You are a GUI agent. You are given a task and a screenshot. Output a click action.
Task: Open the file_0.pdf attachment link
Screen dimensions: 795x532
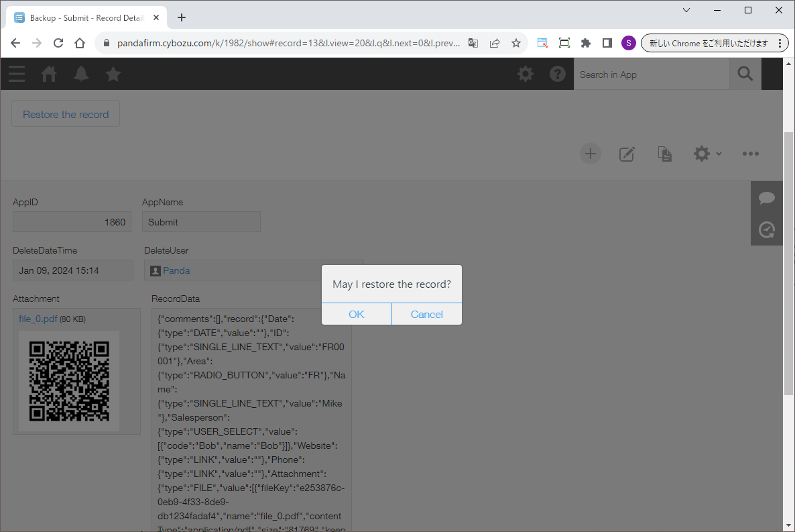[38, 319]
